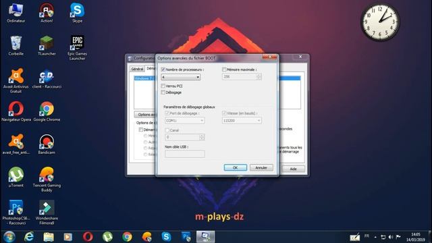The width and height of the screenshot is (432, 243).
Task: Launch Tencent Gaming Buddy desktop icon
Action: [47, 180]
